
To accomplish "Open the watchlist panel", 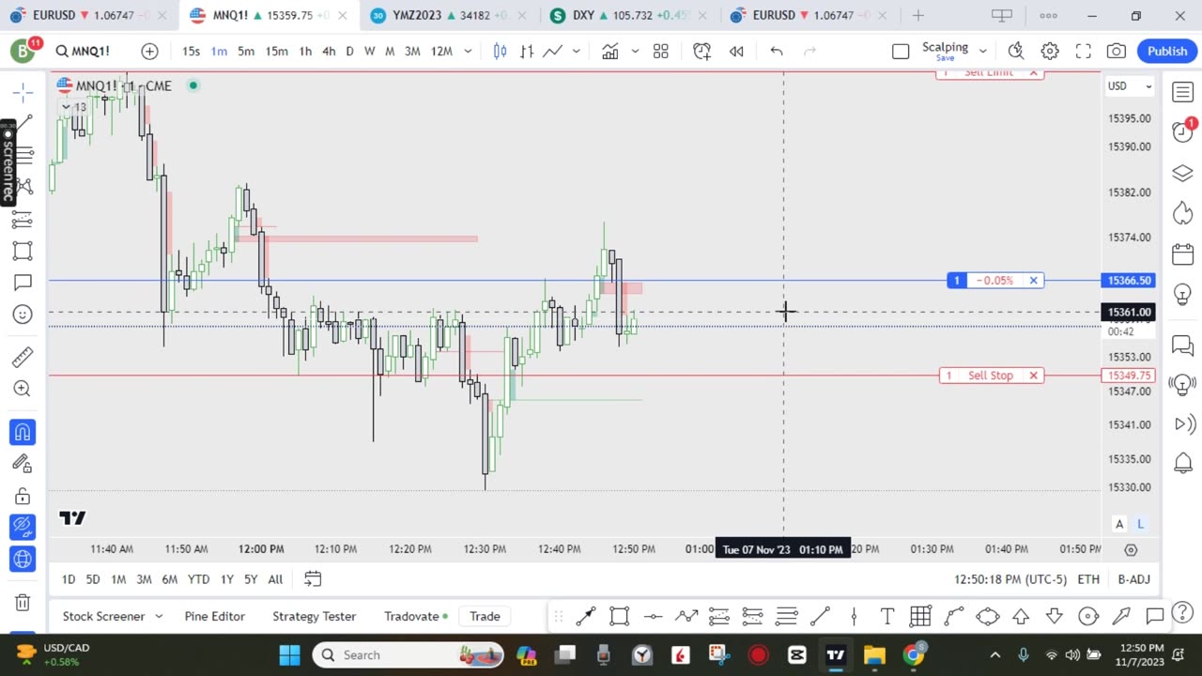I will click(1182, 92).
